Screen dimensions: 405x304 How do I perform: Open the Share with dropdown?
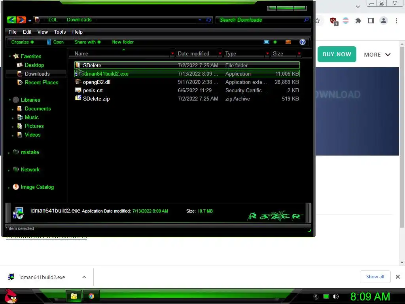click(87, 42)
